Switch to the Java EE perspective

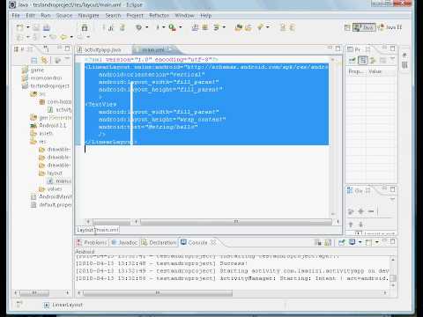pos(390,27)
